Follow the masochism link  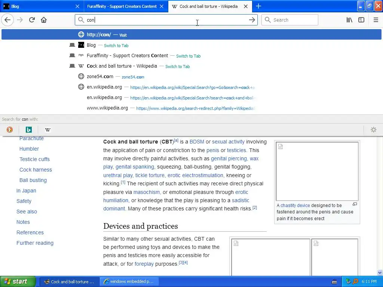(x=147, y=192)
